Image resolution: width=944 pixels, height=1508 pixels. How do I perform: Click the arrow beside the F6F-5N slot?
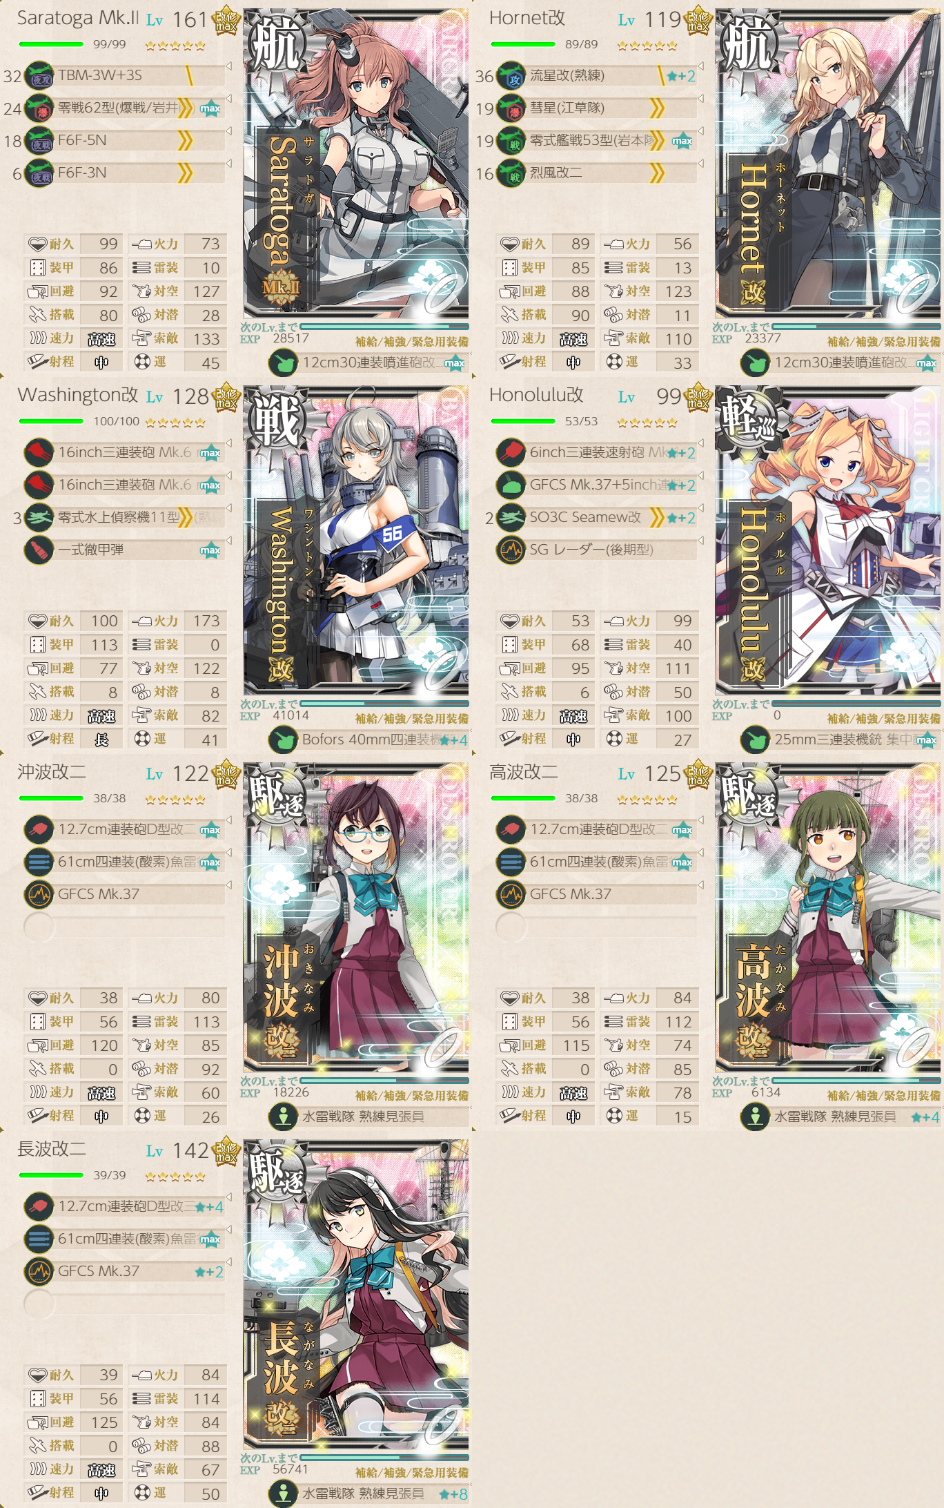(x=228, y=131)
